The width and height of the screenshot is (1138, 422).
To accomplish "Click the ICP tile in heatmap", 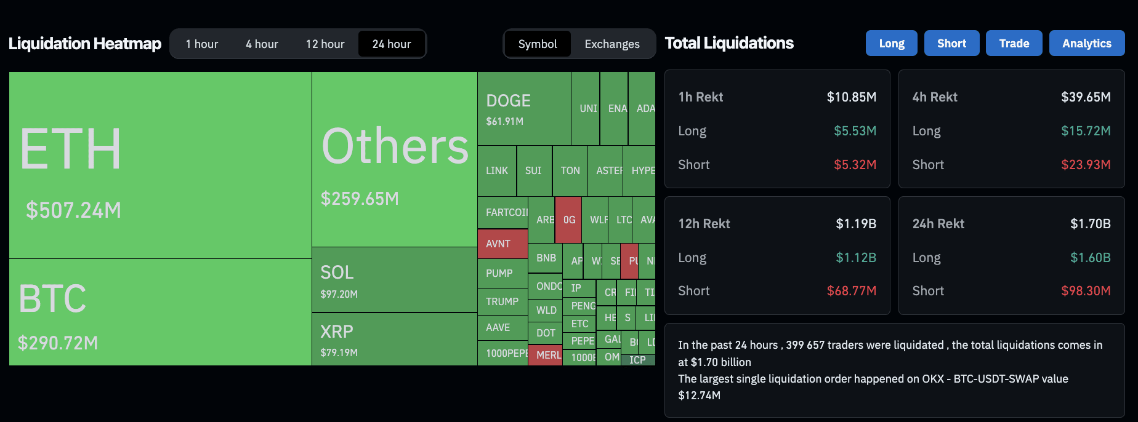I will pyautogui.click(x=638, y=360).
